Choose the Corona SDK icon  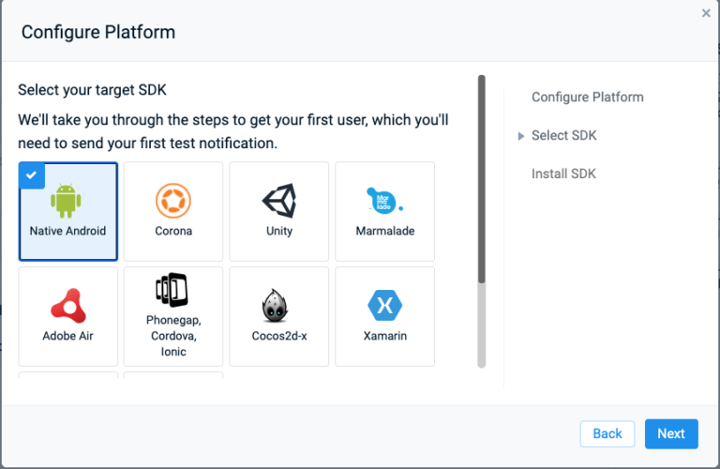pyautogui.click(x=173, y=201)
